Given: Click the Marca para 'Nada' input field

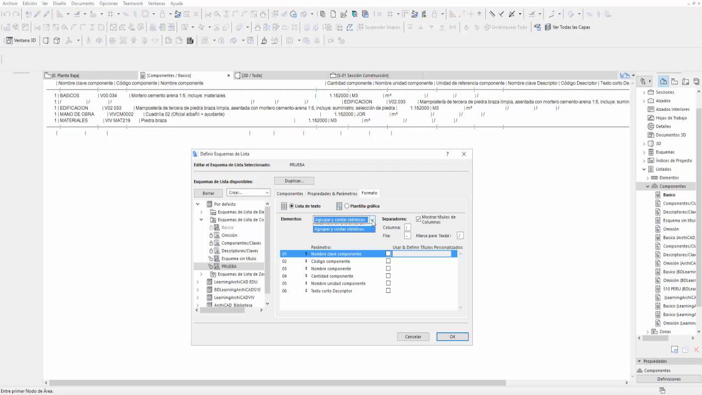Looking at the screenshot, I should coord(460,236).
